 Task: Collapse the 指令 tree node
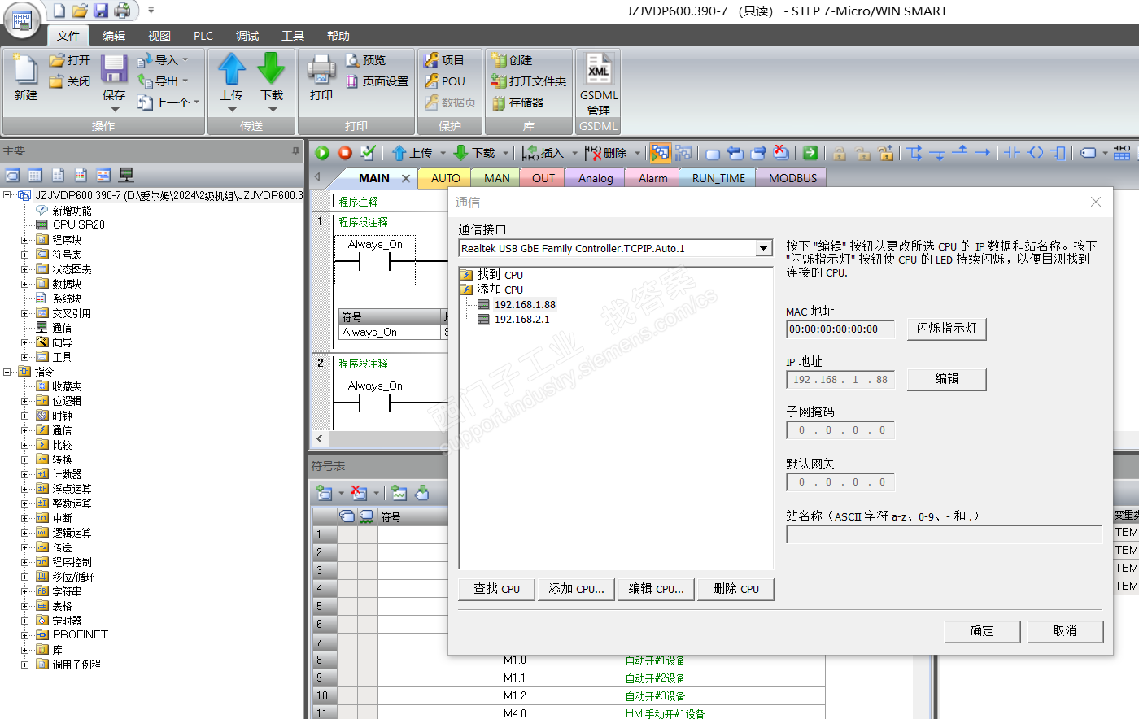7,372
